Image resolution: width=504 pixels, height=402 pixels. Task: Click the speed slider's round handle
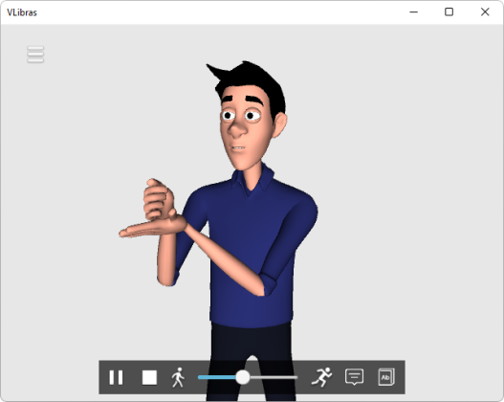tap(243, 377)
